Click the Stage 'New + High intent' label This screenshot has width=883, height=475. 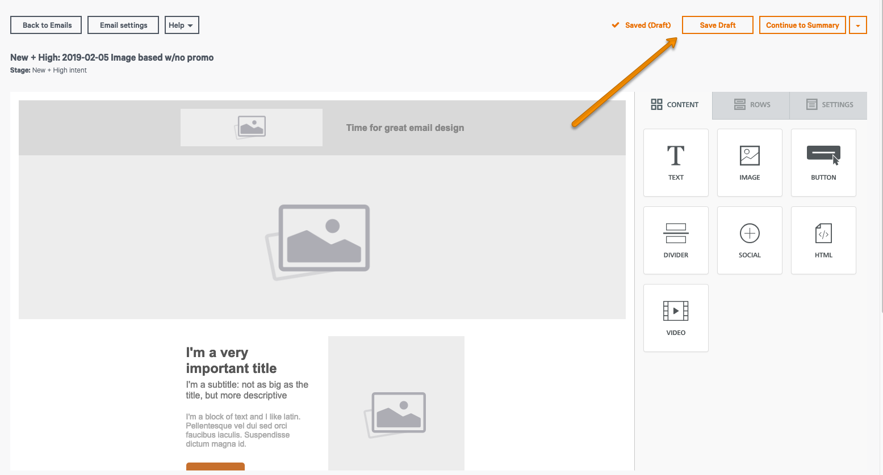click(48, 70)
